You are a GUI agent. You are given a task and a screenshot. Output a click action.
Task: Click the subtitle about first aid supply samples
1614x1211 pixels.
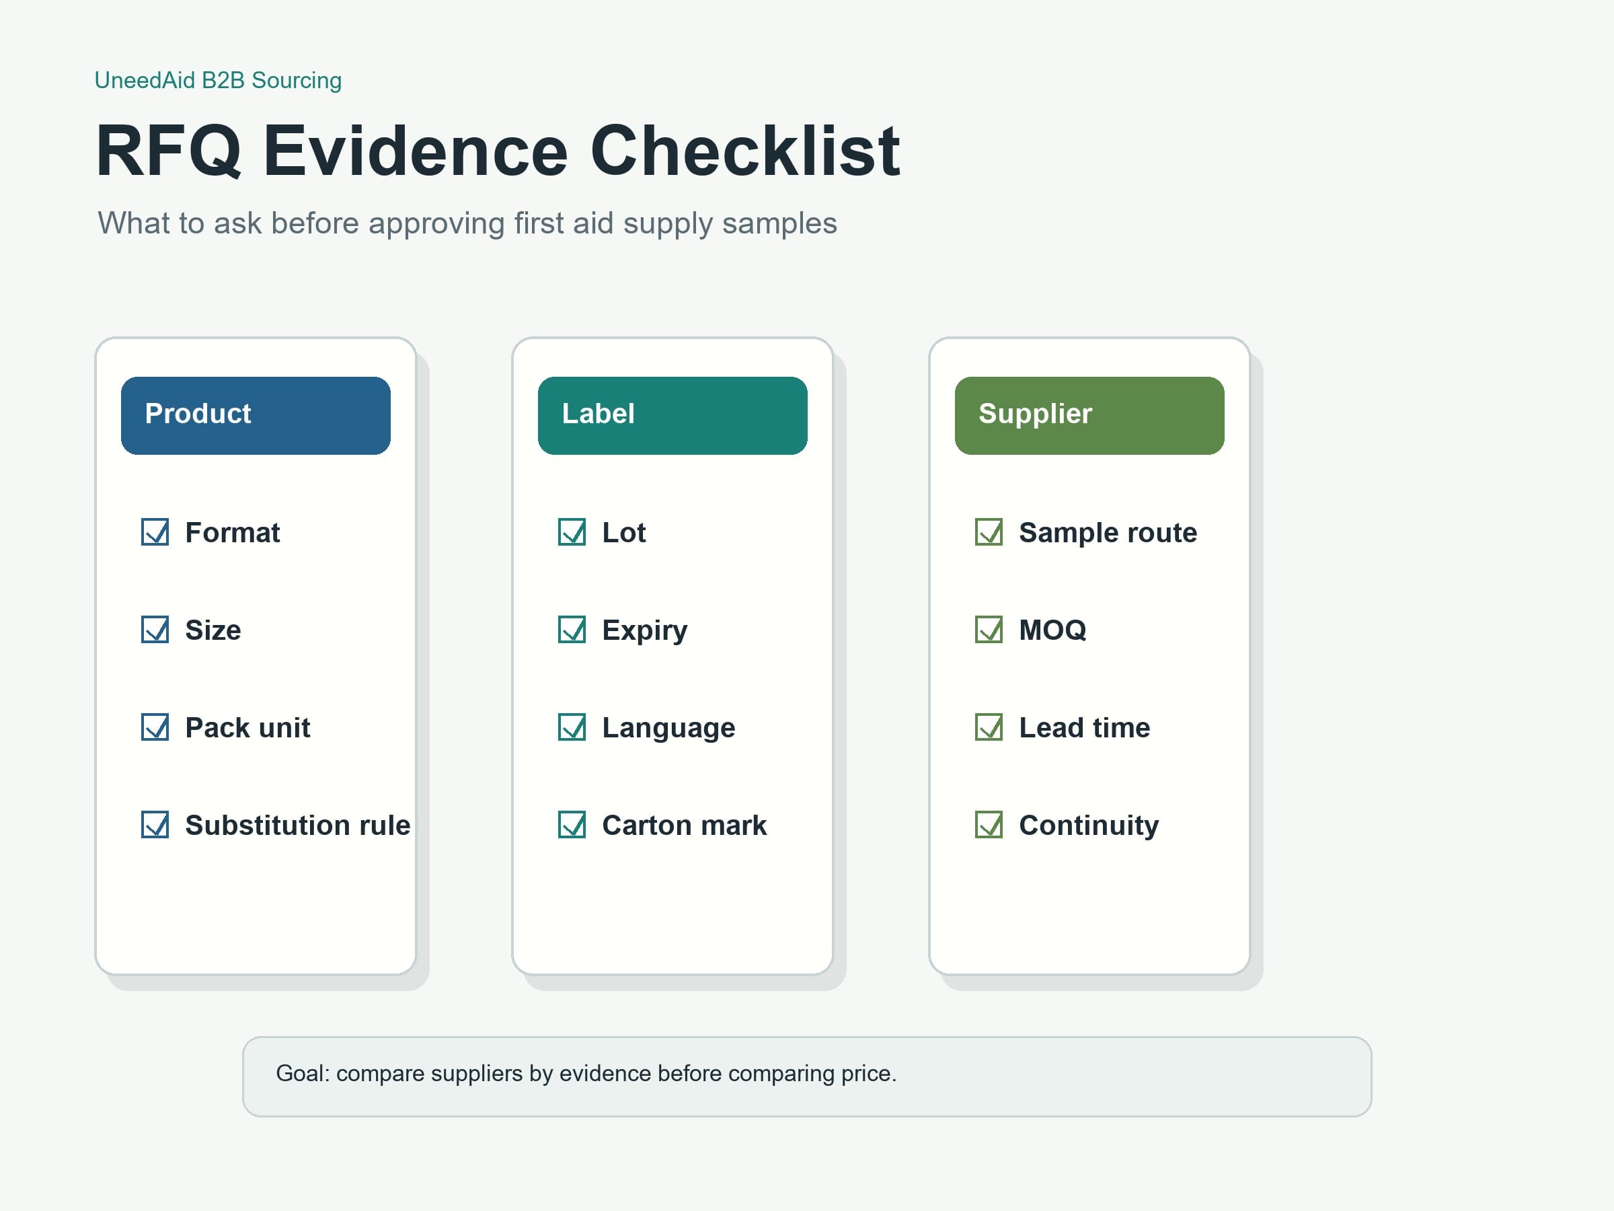[467, 223]
